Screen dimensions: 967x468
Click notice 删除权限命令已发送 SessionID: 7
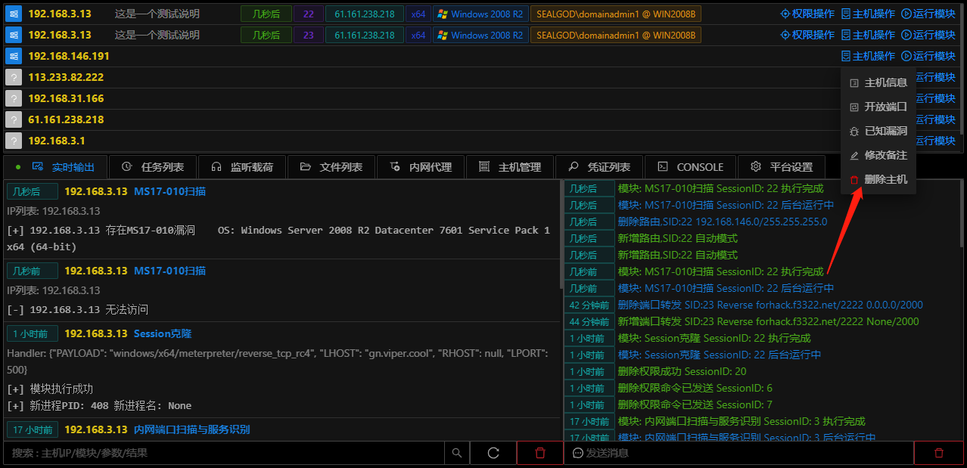pos(695,404)
